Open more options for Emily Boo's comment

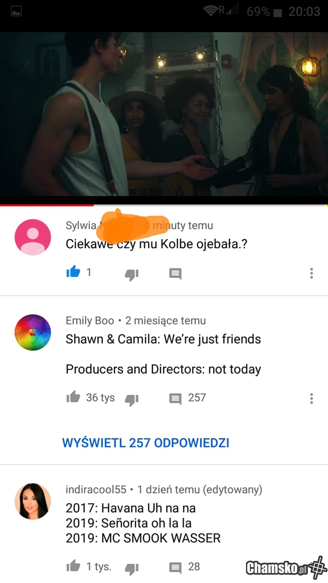(x=311, y=398)
